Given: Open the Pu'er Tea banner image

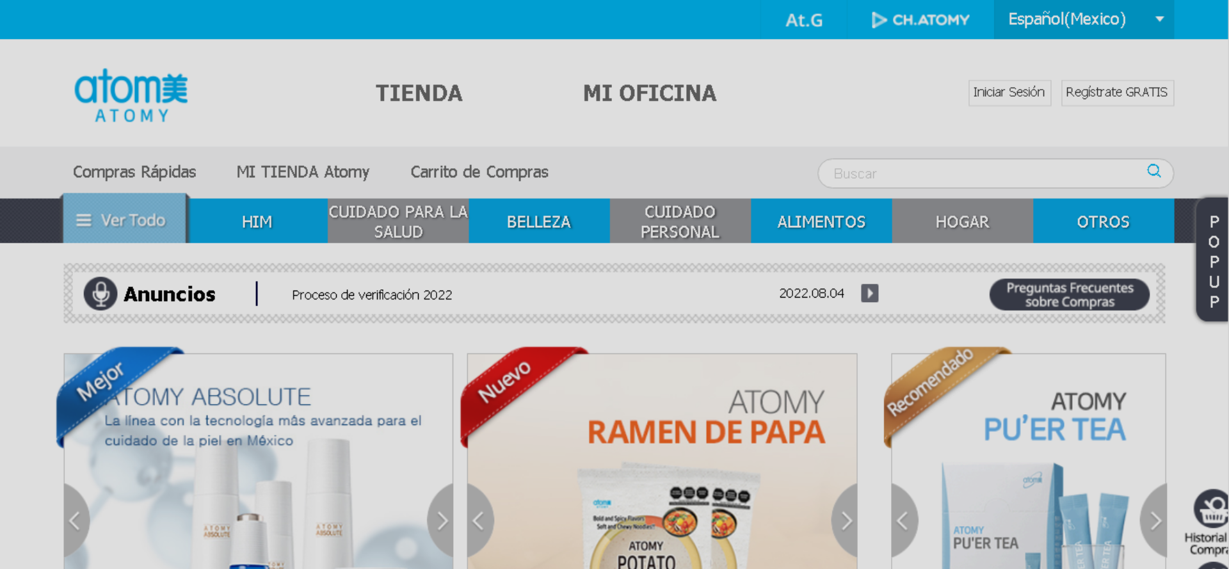Looking at the screenshot, I should [x=1029, y=461].
